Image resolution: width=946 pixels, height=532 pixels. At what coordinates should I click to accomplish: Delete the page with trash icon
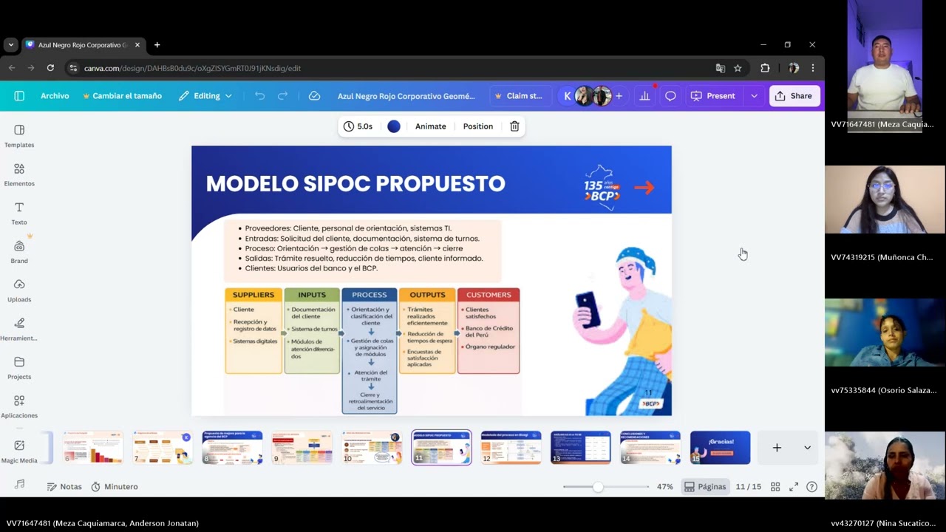click(x=514, y=126)
